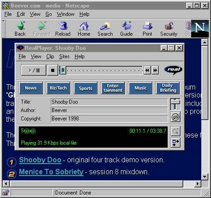Image resolution: width=211 pixels, height=198 pixels.
Task: Click the Forward arrow in Netscape toolbar
Action: point(42,29)
